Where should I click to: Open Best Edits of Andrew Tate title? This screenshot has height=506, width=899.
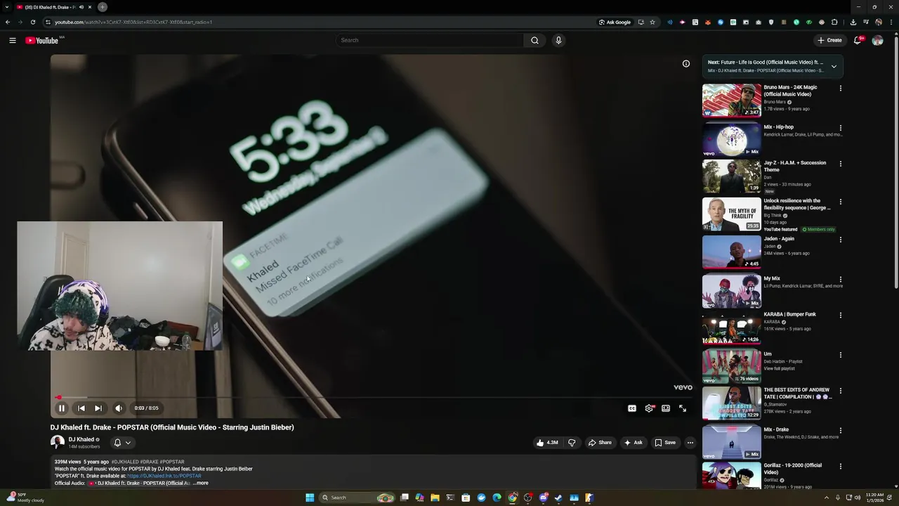pos(797,393)
